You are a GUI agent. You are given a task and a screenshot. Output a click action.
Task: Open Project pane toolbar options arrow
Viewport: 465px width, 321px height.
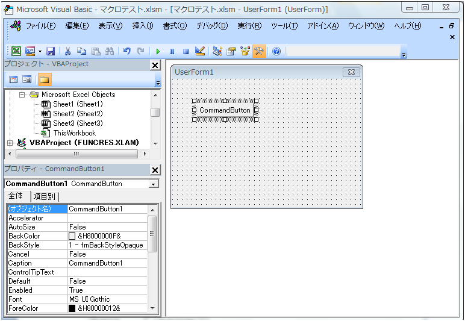(158, 83)
